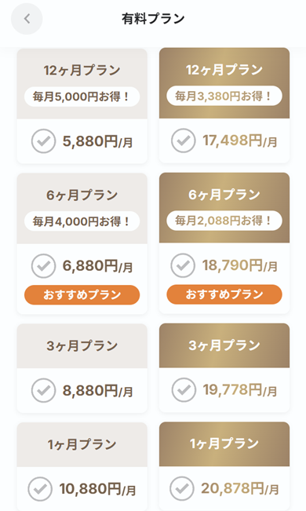Viewport: 306px width, 511px height.
Task: Tick the 8,880円/月 plan checkmark
Action: [x=43, y=390]
